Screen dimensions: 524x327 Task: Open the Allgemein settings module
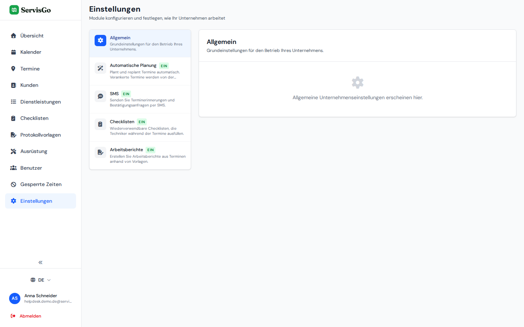click(140, 44)
